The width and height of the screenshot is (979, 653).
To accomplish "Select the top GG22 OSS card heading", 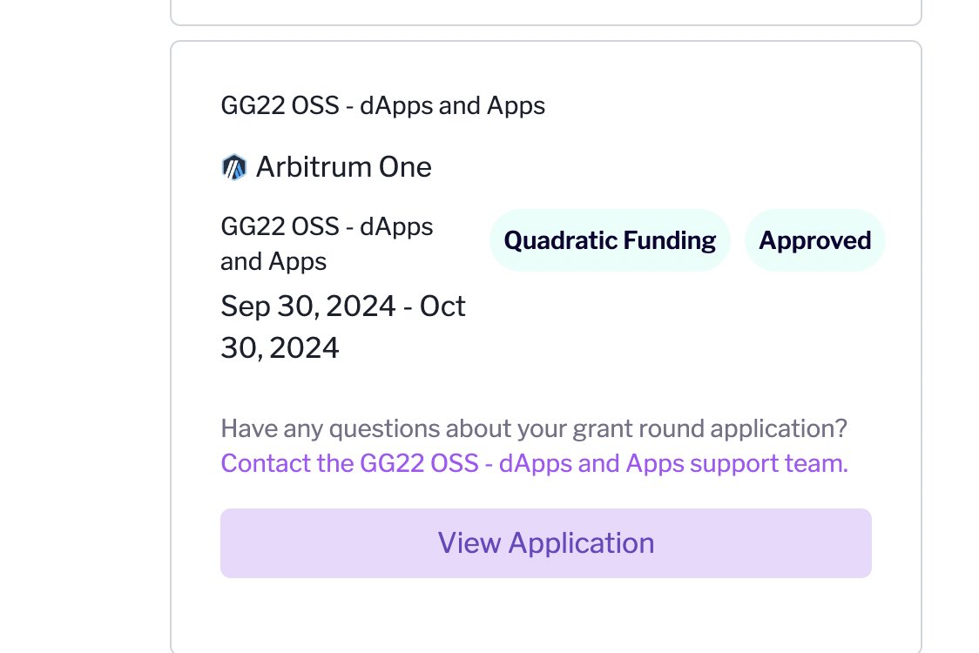I will 382,105.
